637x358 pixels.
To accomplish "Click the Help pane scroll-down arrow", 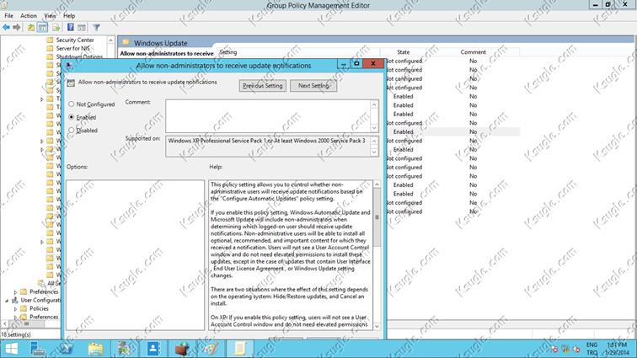I will tap(377, 326).
